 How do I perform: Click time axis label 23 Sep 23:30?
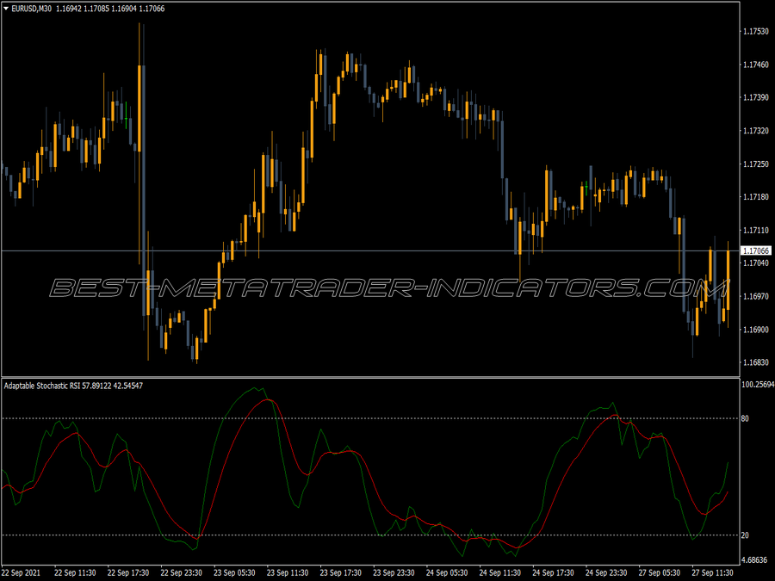(394, 572)
